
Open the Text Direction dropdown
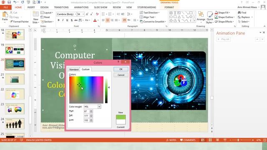tap(149, 12)
